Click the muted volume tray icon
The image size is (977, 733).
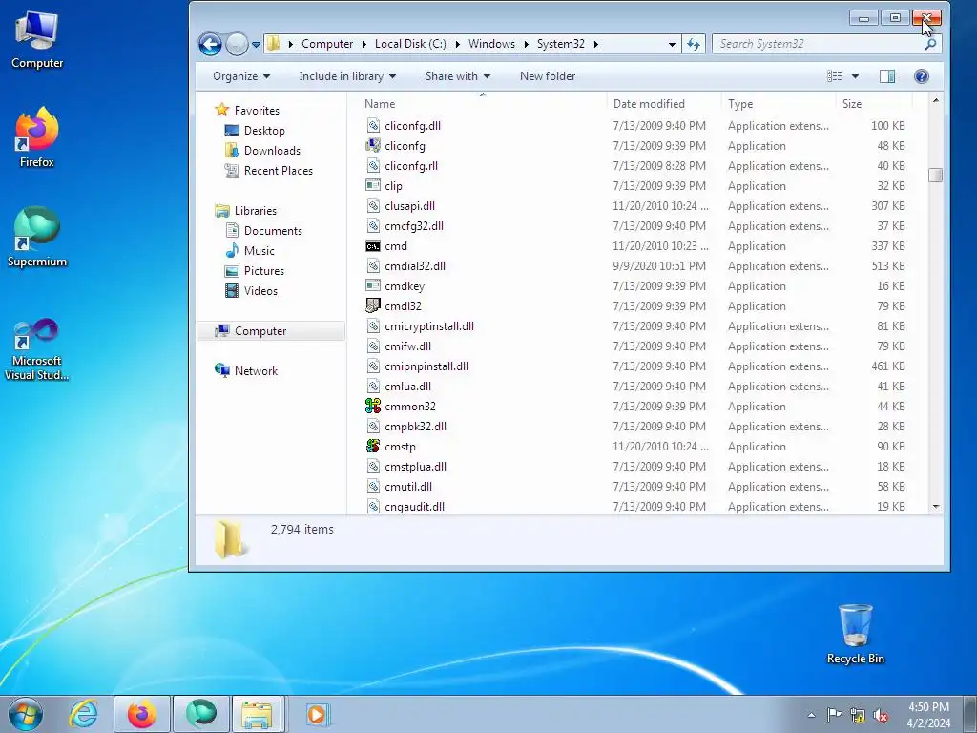tap(881, 715)
